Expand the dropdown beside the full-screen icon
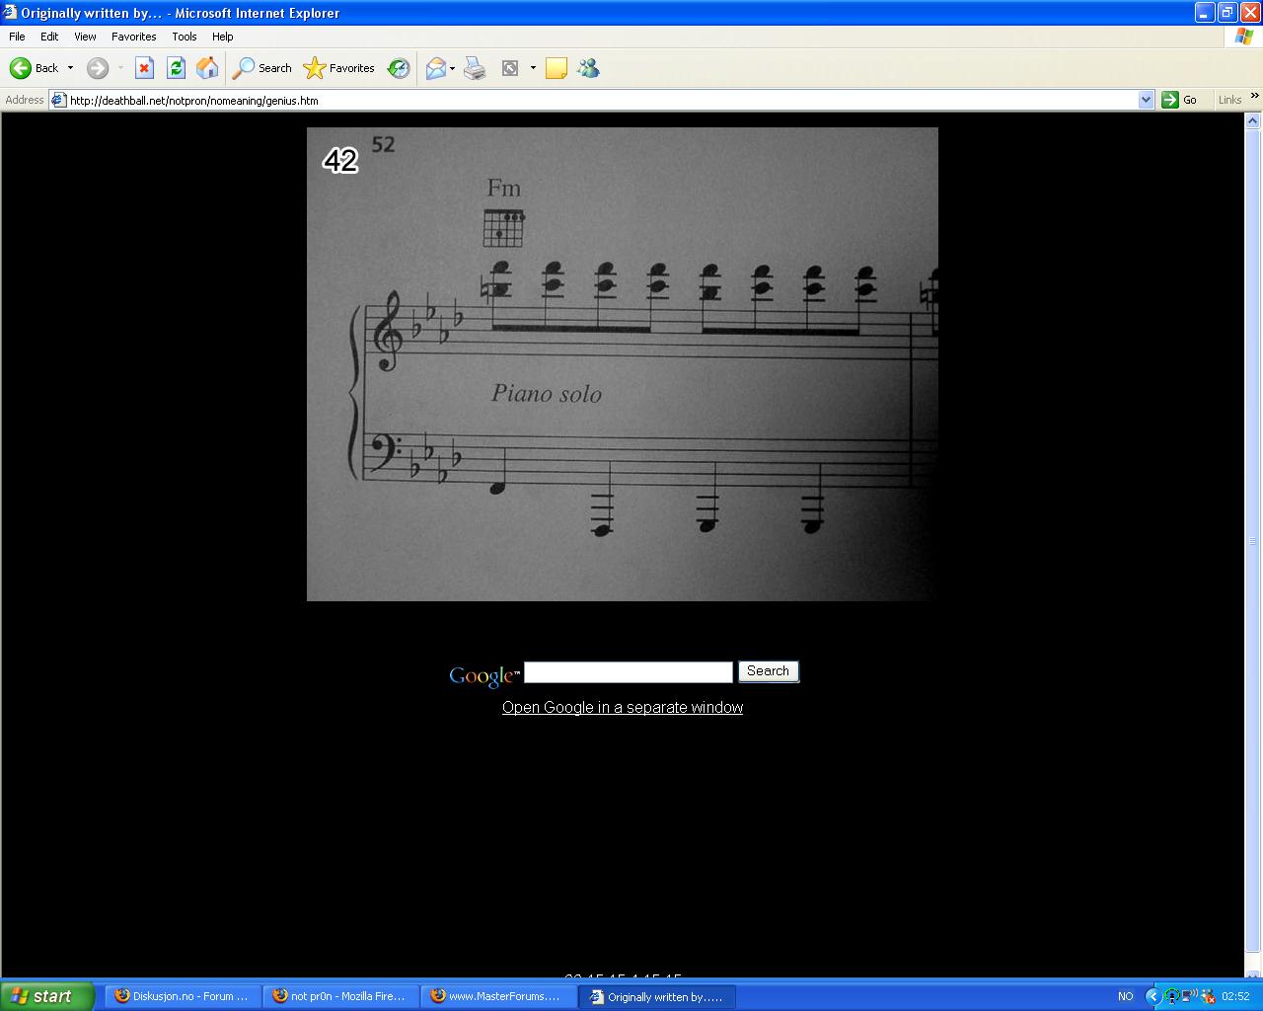The height and width of the screenshot is (1011, 1263). coord(533,68)
